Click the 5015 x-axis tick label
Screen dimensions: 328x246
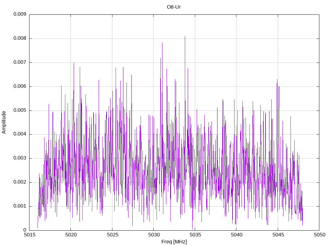tap(30, 235)
